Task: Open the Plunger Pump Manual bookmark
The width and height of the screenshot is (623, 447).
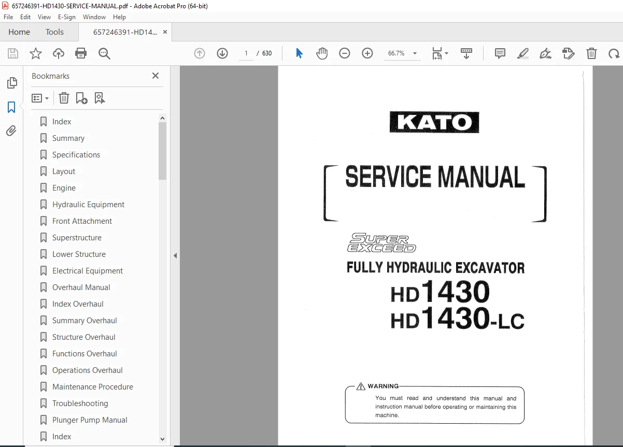Action: pos(90,420)
